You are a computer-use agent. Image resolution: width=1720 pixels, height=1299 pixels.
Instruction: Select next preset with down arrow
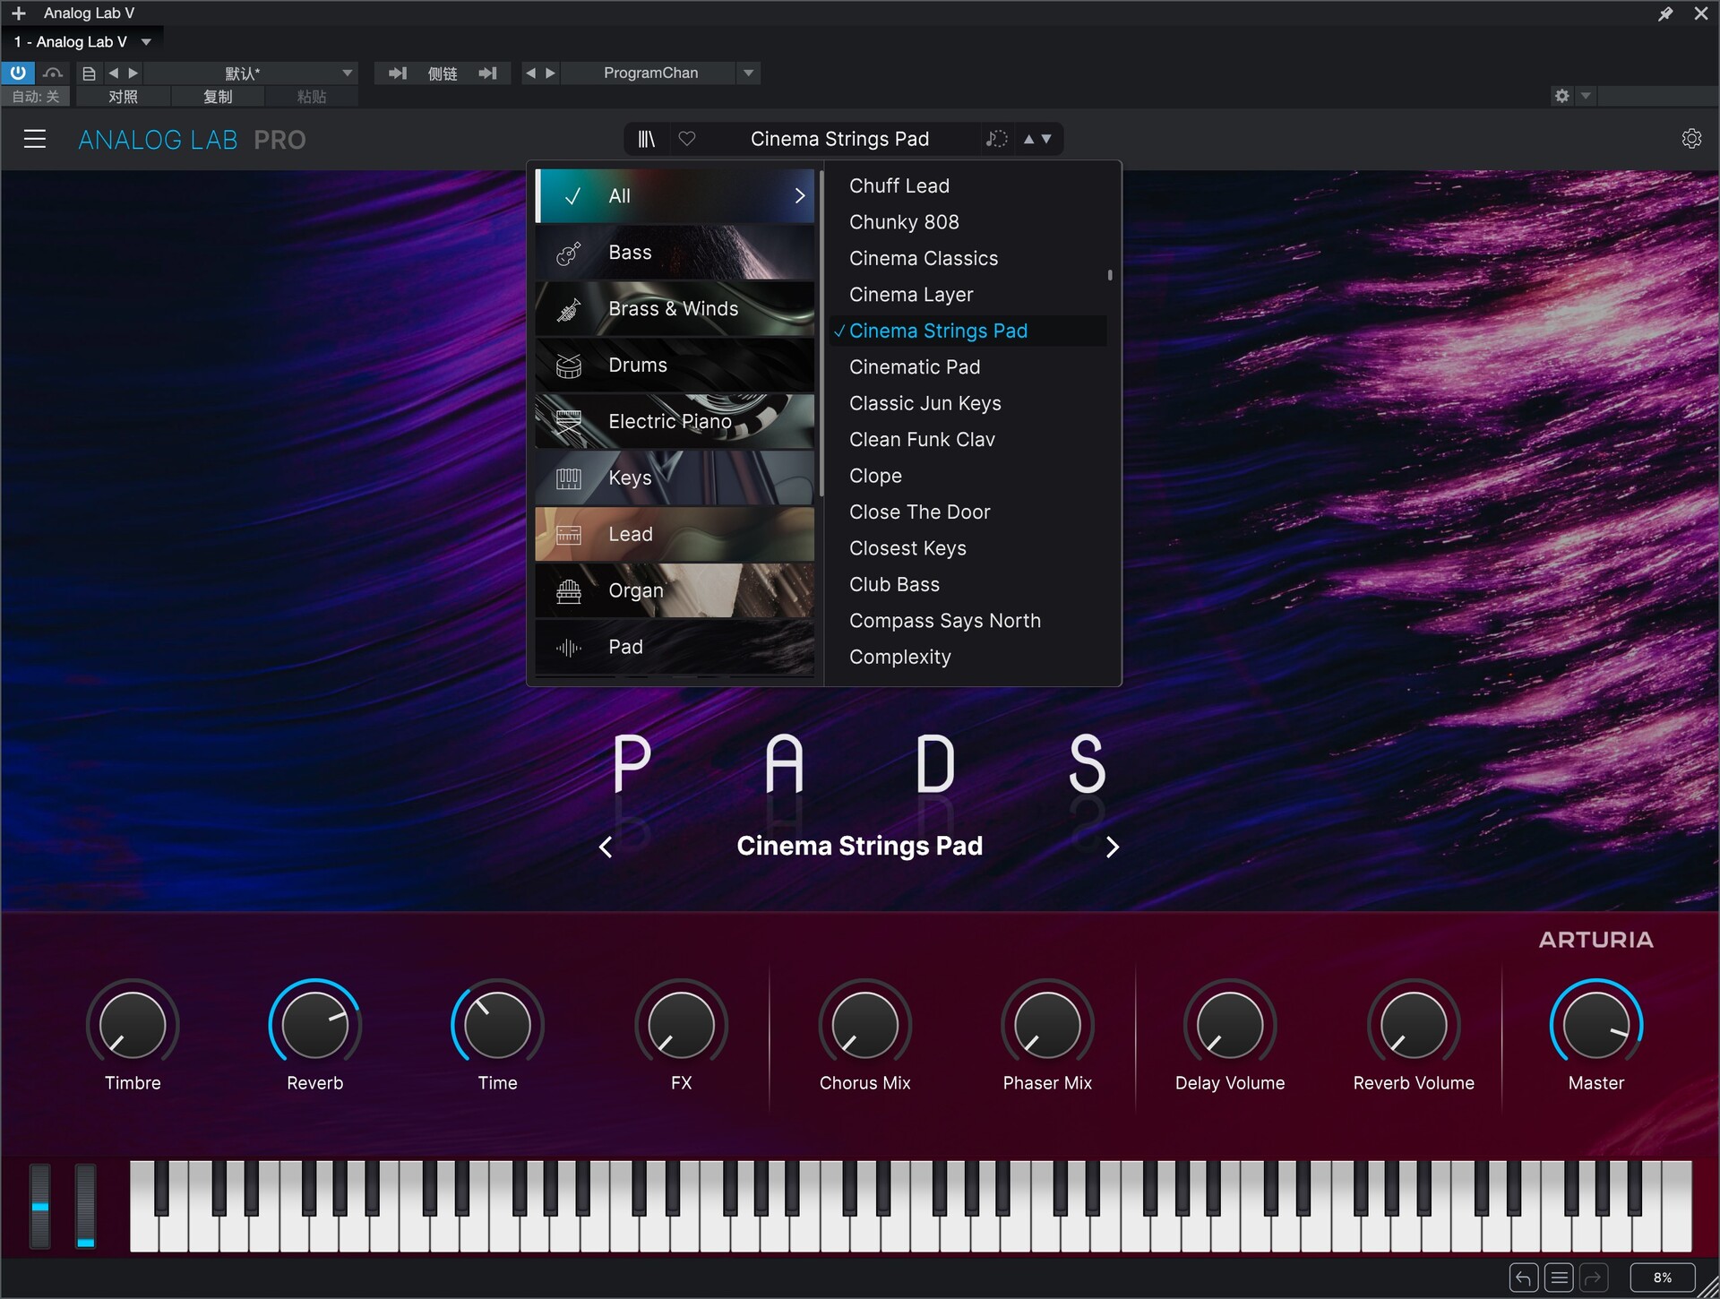[x=1046, y=139]
